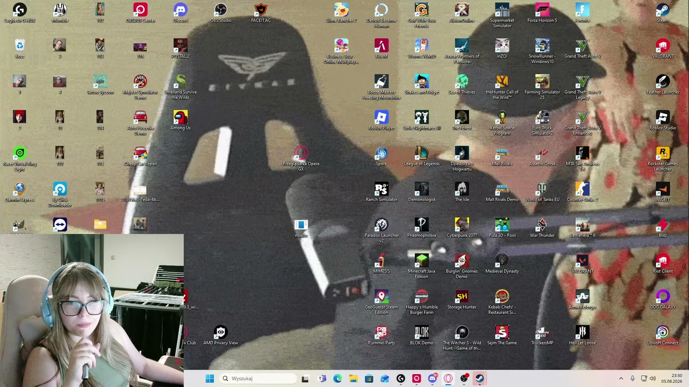Select the Discord desktop shortcut
Screen dimensions: 689x387
point(180,13)
